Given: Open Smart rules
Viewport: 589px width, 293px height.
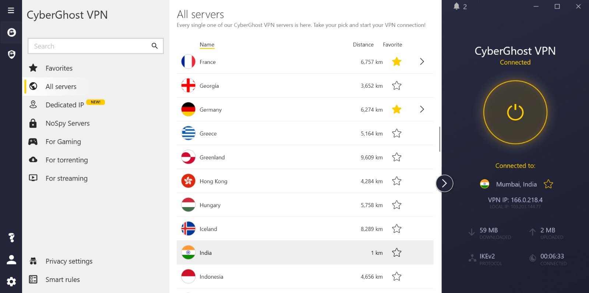Looking at the screenshot, I should tap(63, 279).
